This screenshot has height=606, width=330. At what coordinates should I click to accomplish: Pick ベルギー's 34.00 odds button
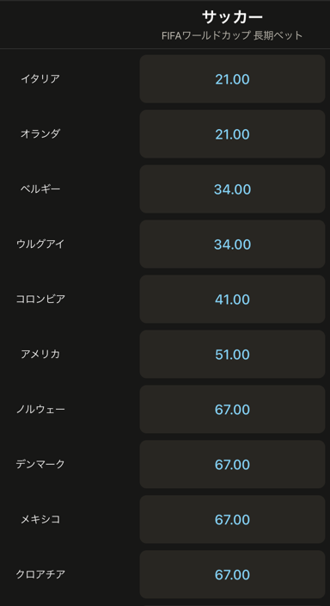232,189
